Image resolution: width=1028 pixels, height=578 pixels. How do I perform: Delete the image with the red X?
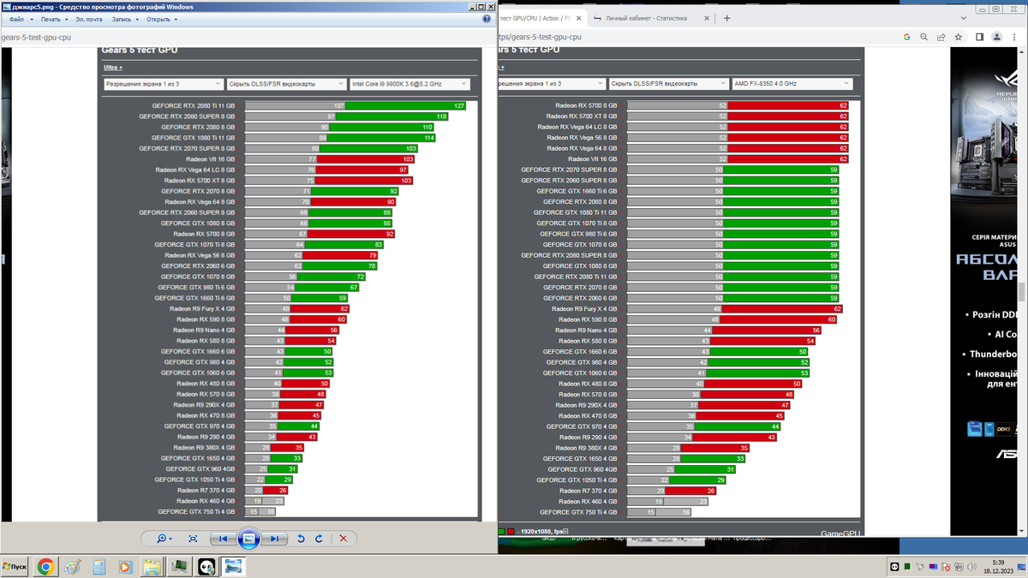[343, 539]
